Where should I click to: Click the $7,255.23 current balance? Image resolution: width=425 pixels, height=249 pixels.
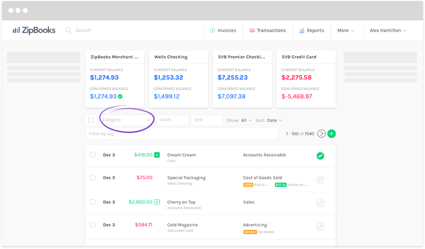pos(232,77)
